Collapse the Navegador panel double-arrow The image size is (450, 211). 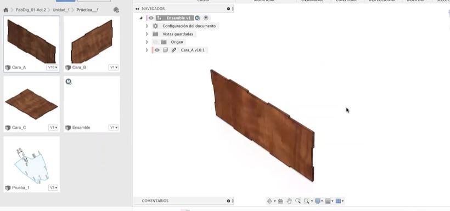coord(137,9)
